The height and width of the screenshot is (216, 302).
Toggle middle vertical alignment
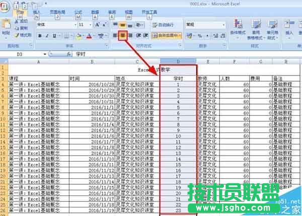[123, 25]
